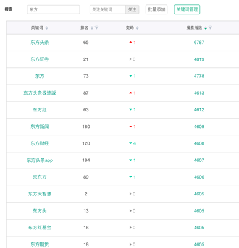Click search index 4609
Image resolution: width=239 pixels, height=248 pixels.
pos(199,127)
